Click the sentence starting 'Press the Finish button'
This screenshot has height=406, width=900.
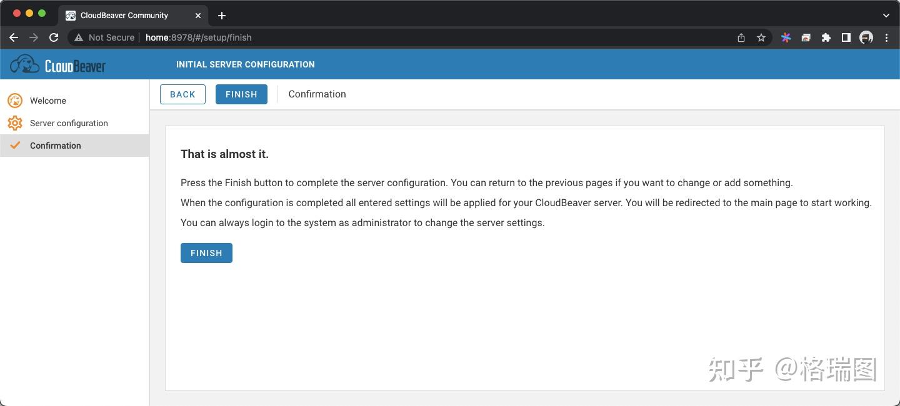click(487, 183)
